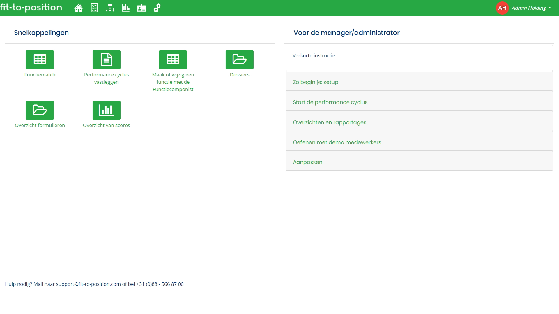The height and width of the screenshot is (314, 559).
Task: Click the AH user avatar
Action: (x=502, y=8)
